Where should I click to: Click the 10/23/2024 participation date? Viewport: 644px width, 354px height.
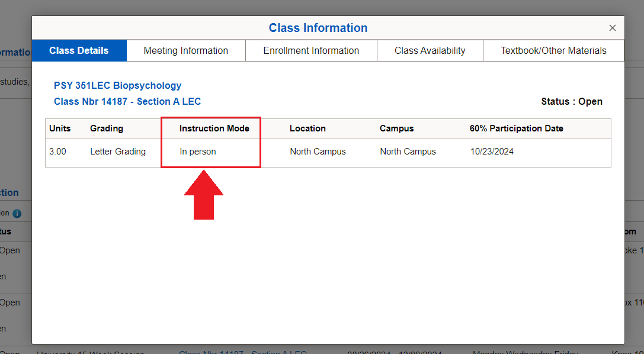[492, 152]
